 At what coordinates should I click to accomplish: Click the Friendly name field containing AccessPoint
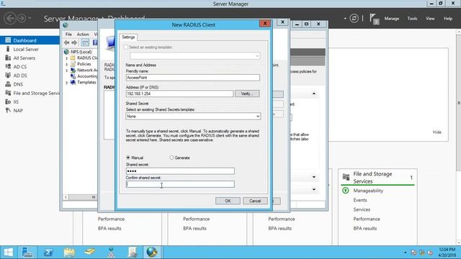point(193,78)
